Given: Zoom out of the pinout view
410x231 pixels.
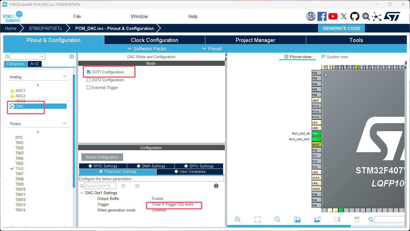Looking at the screenshot, I should 277,219.
